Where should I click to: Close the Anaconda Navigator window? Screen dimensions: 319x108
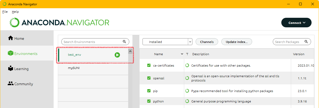[313, 4]
